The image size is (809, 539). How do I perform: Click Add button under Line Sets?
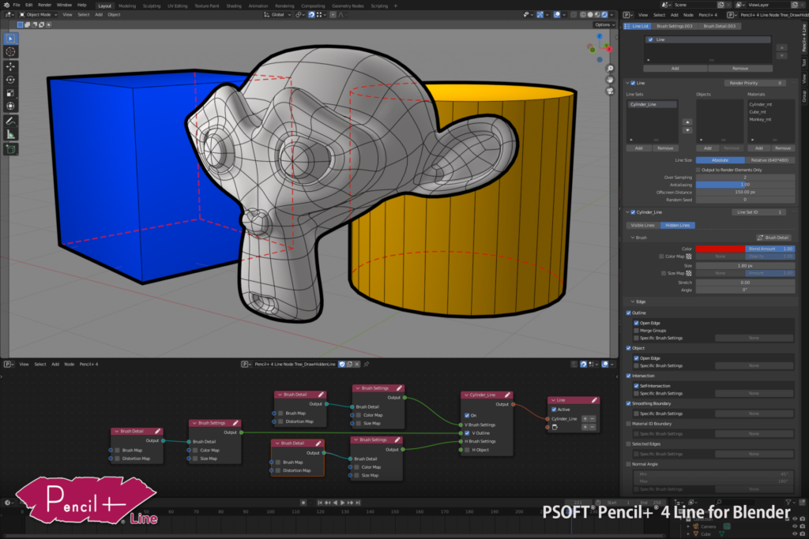[639, 148]
